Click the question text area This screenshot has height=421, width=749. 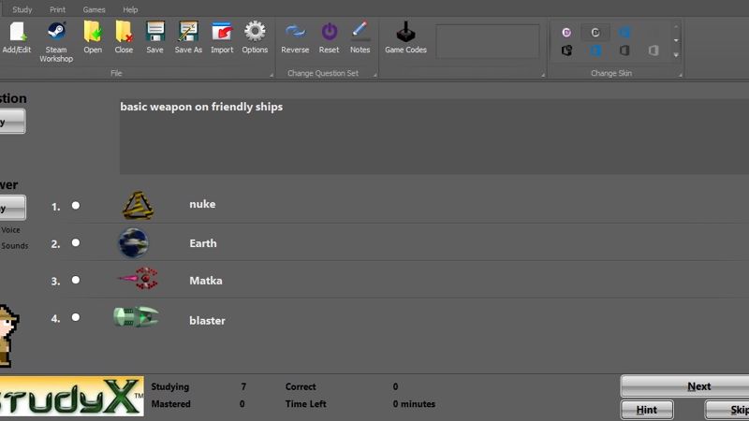click(x=433, y=137)
